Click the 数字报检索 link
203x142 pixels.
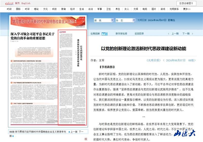pyautogui.click(x=121, y=34)
